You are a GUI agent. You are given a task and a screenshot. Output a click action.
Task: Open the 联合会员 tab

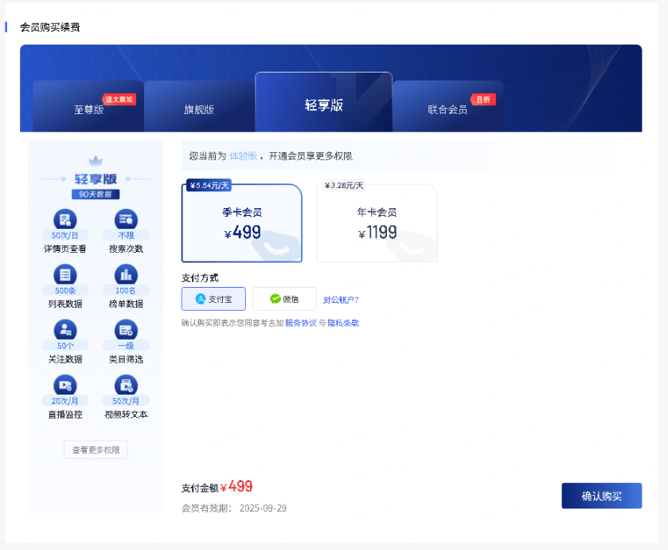point(447,109)
